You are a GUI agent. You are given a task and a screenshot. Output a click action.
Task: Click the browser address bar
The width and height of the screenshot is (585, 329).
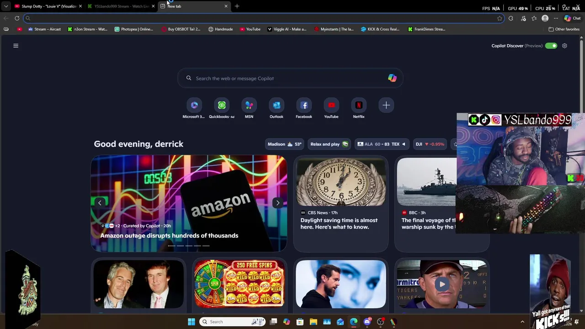point(263,18)
